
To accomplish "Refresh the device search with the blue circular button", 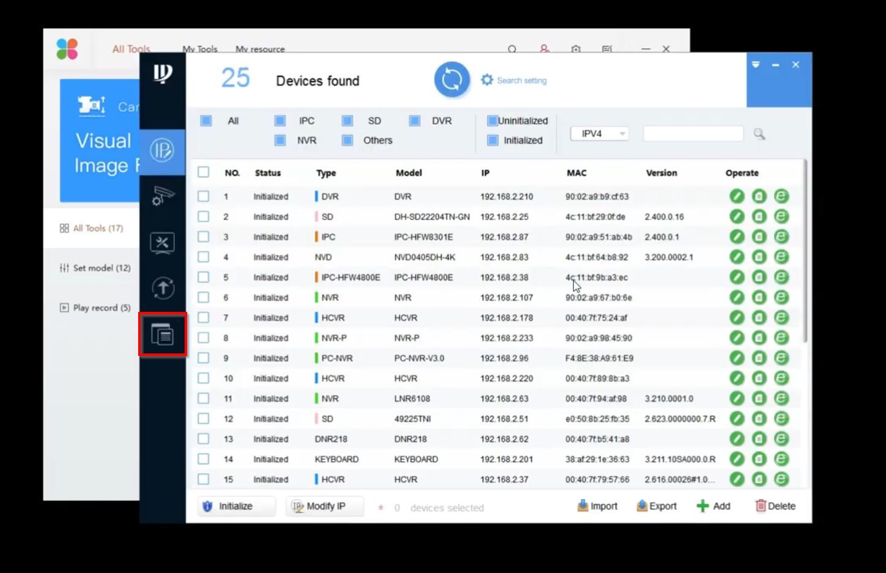I will [452, 80].
